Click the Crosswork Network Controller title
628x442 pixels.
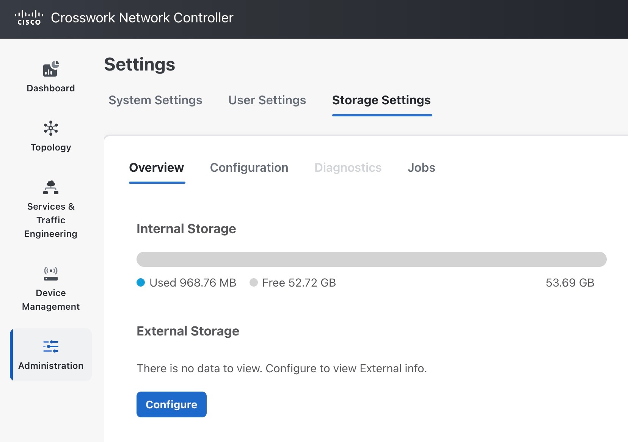pos(142,17)
